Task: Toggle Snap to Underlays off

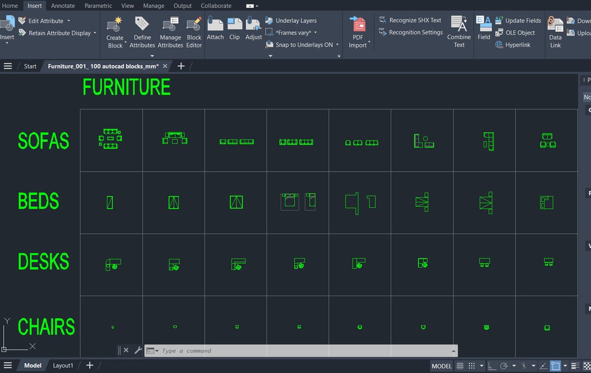Action: click(302, 44)
